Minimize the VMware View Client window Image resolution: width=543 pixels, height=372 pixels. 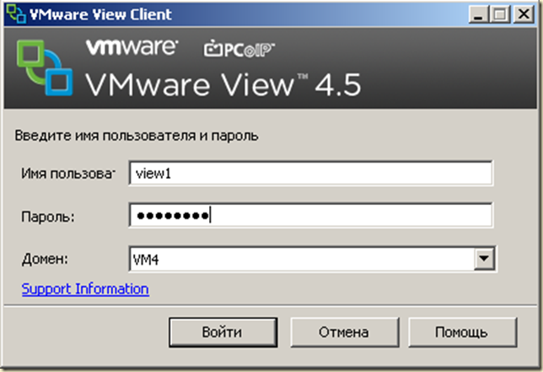(x=479, y=14)
